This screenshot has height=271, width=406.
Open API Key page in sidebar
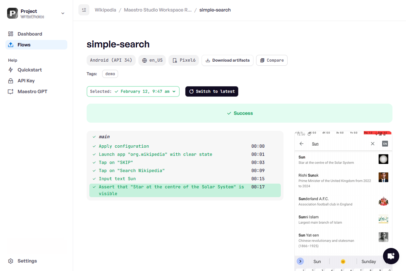tap(26, 81)
